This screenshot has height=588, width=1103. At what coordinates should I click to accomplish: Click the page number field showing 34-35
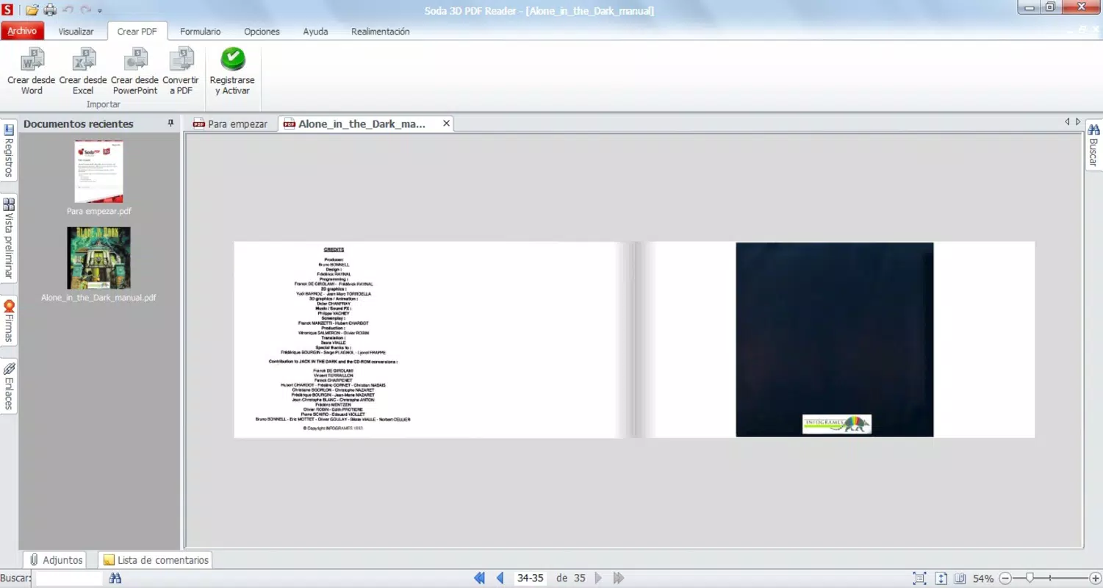(x=530, y=578)
